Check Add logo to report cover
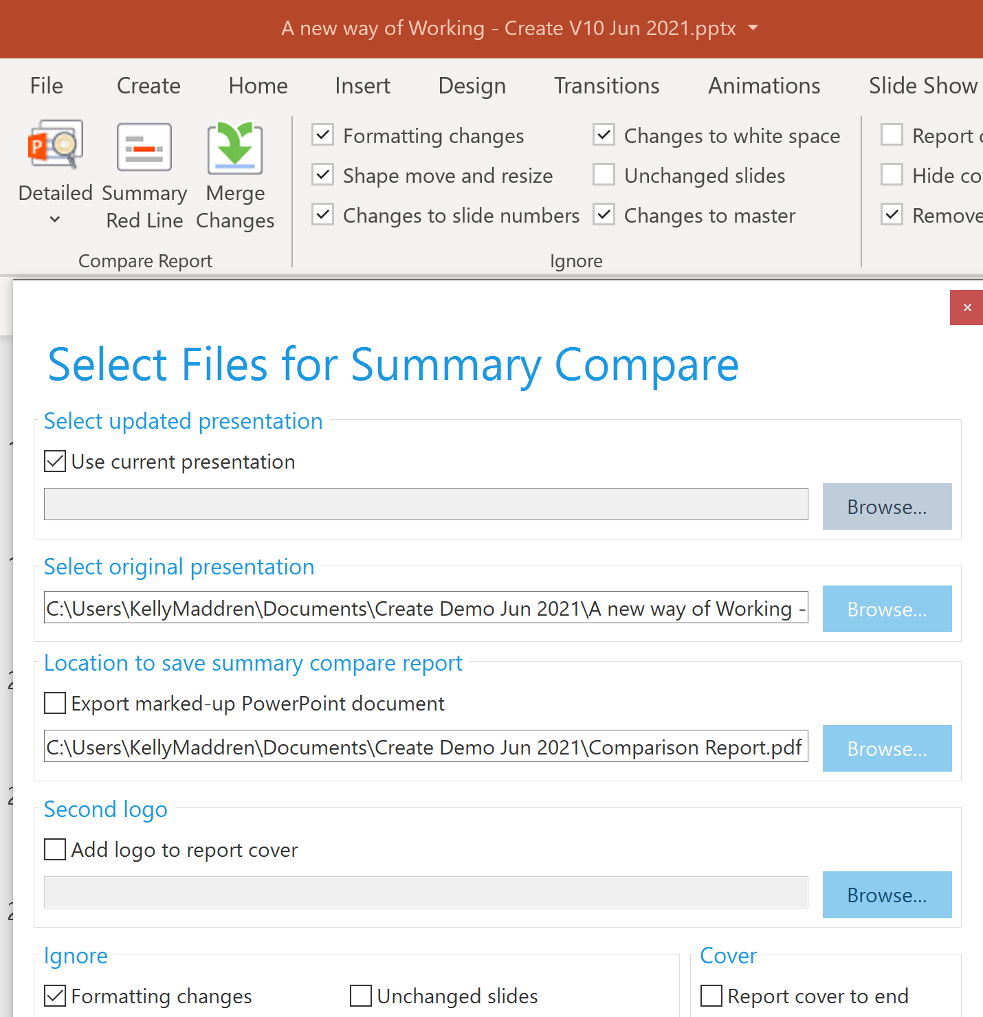983x1017 pixels. pyautogui.click(x=55, y=849)
